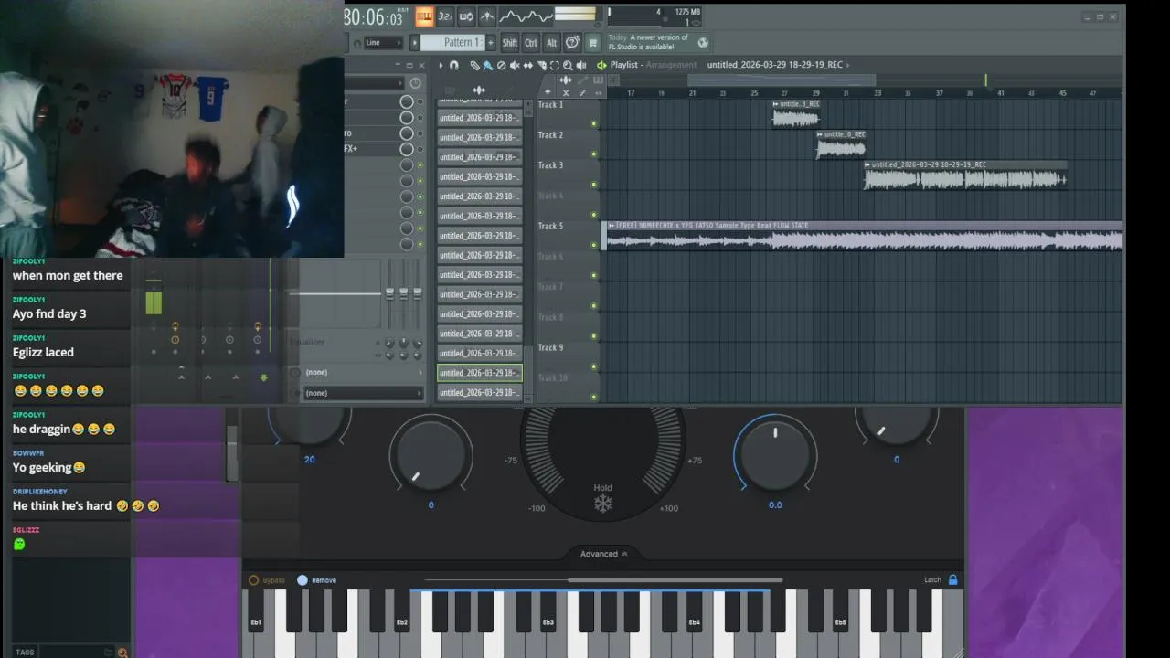
Task: Click the knob showing value 0.0
Action: coord(775,454)
